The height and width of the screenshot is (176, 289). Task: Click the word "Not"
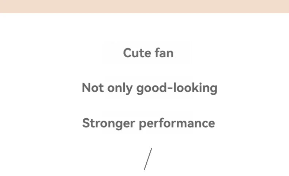[93, 88]
